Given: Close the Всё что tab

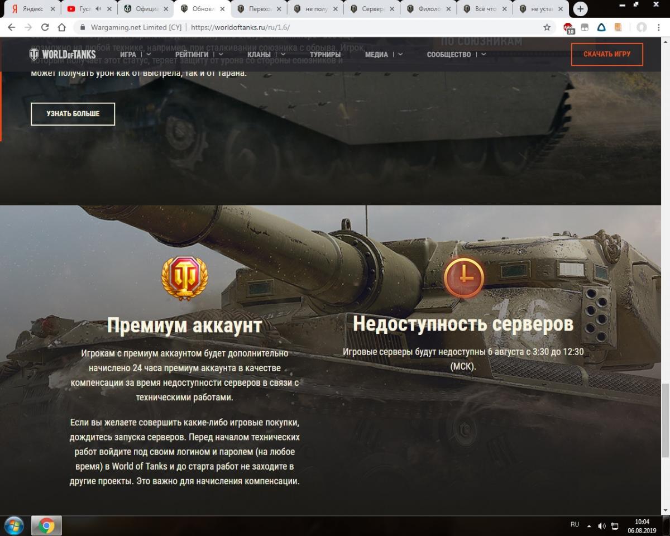Looking at the screenshot, I should 505,9.
